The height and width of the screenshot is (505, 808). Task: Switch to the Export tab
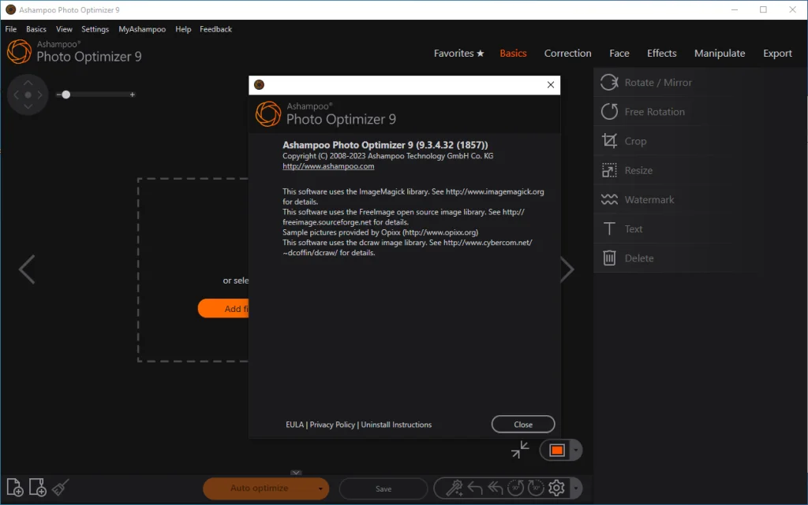(777, 53)
